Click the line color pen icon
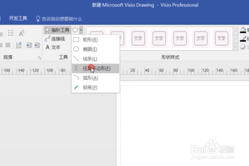This screenshot has width=249, height=166. point(243,39)
